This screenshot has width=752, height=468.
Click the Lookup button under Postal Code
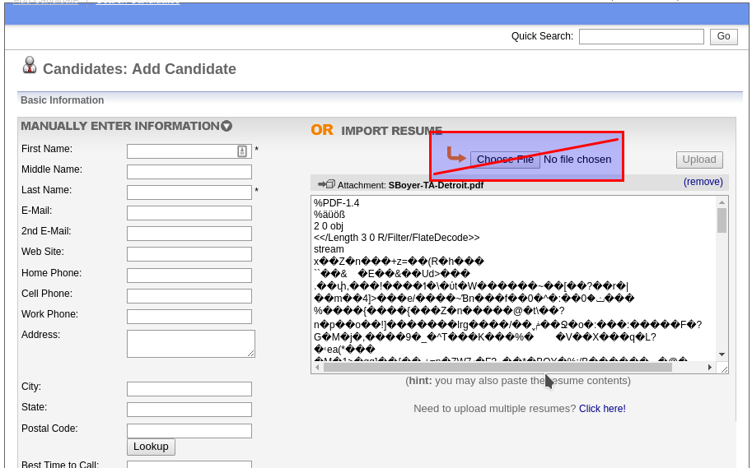151,447
